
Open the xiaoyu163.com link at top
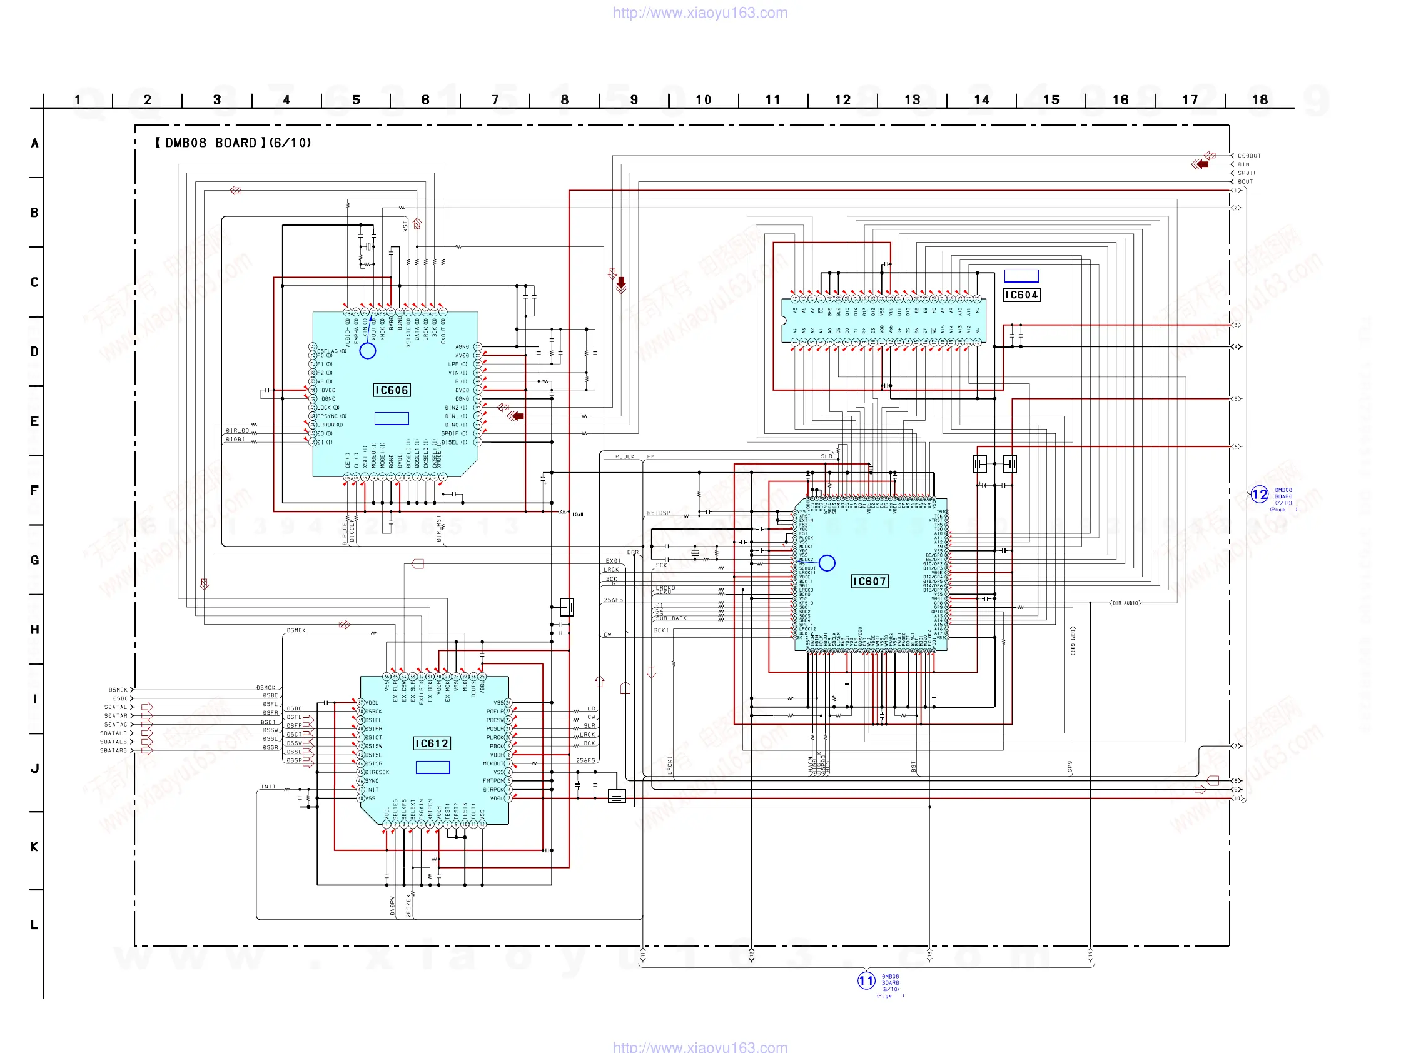click(x=700, y=13)
